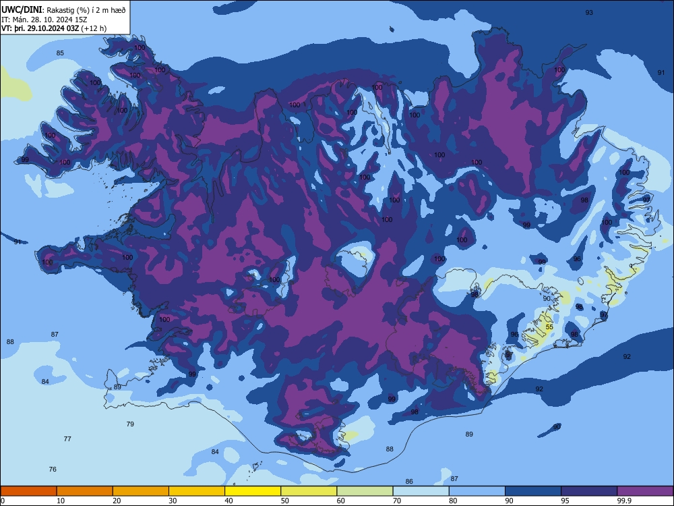Click the dark indigo 95–99.9 legend swatch

(589, 491)
